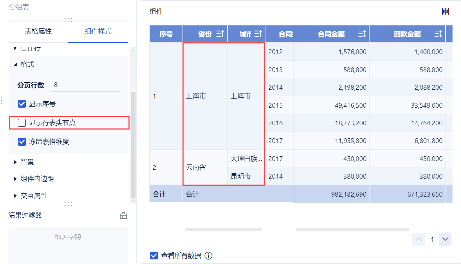The image size is (461, 264).
Task: Click the 49,416,500 cell
Action: pyautogui.click(x=331, y=105)
